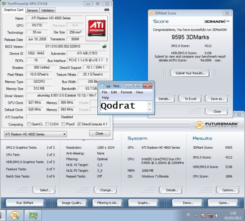The width and height of the screenshot is (245, 221).
Task: Click the GPU-Z title bar app icon
Action: [x=4, y=3]
